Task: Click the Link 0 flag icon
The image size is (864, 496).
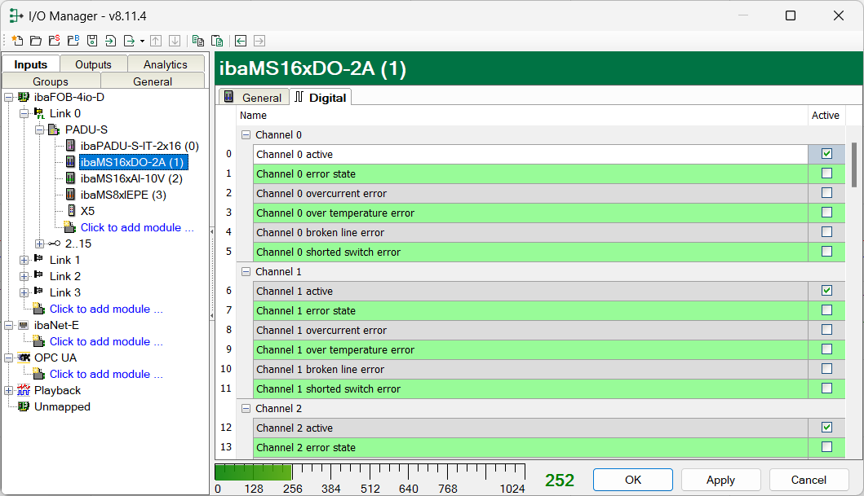Action: (x=39, y=114)
